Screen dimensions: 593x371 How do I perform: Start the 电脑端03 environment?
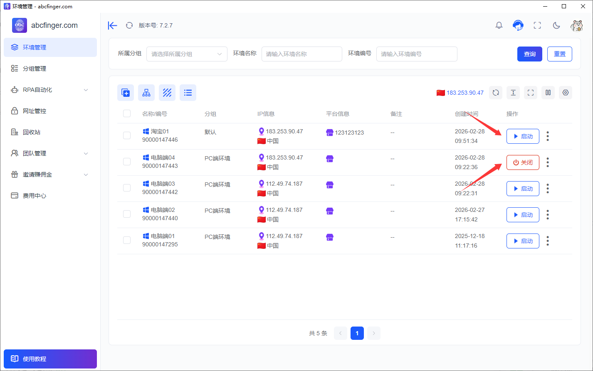click(x=523, y=189)
